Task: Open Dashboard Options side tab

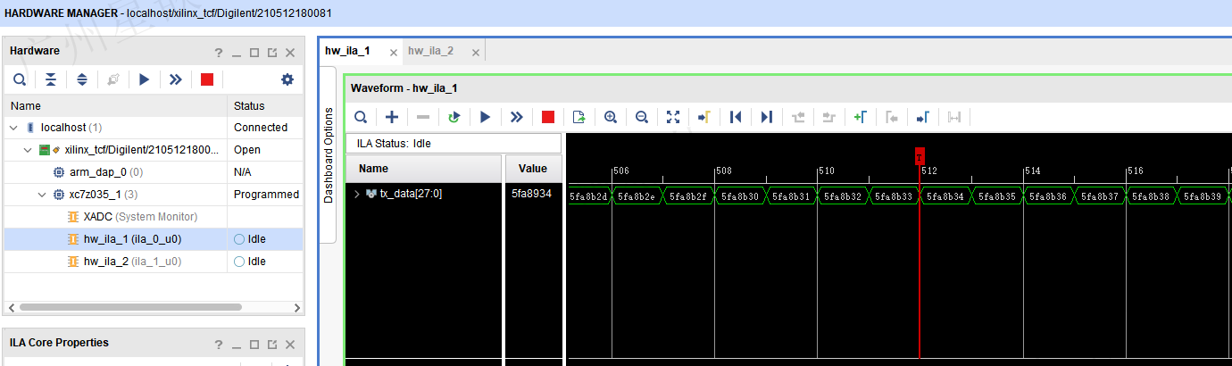Action: click(x=328, y=154)
